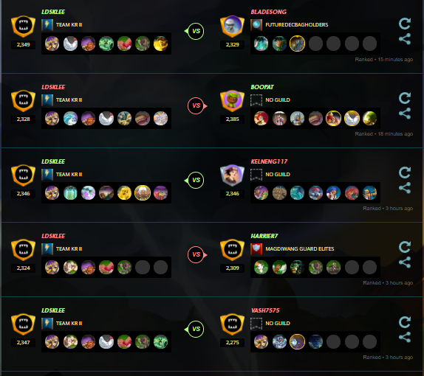Share the battle against BLADESONG
The height and width of the screenshot is (376, 424).
tap(405, 39)
